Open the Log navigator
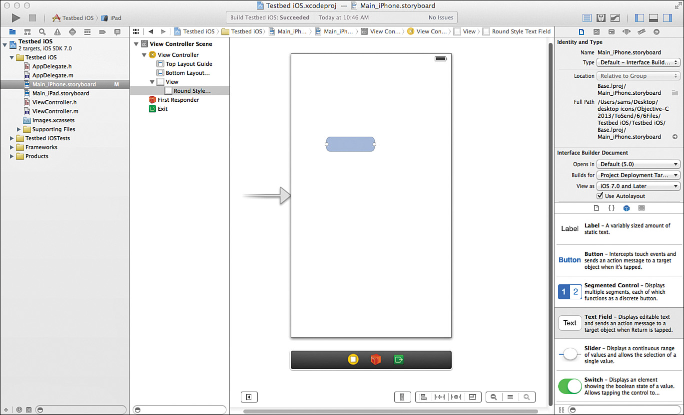Image resolution: width=684 pixels, height=415 pixels. pos(117,31)
